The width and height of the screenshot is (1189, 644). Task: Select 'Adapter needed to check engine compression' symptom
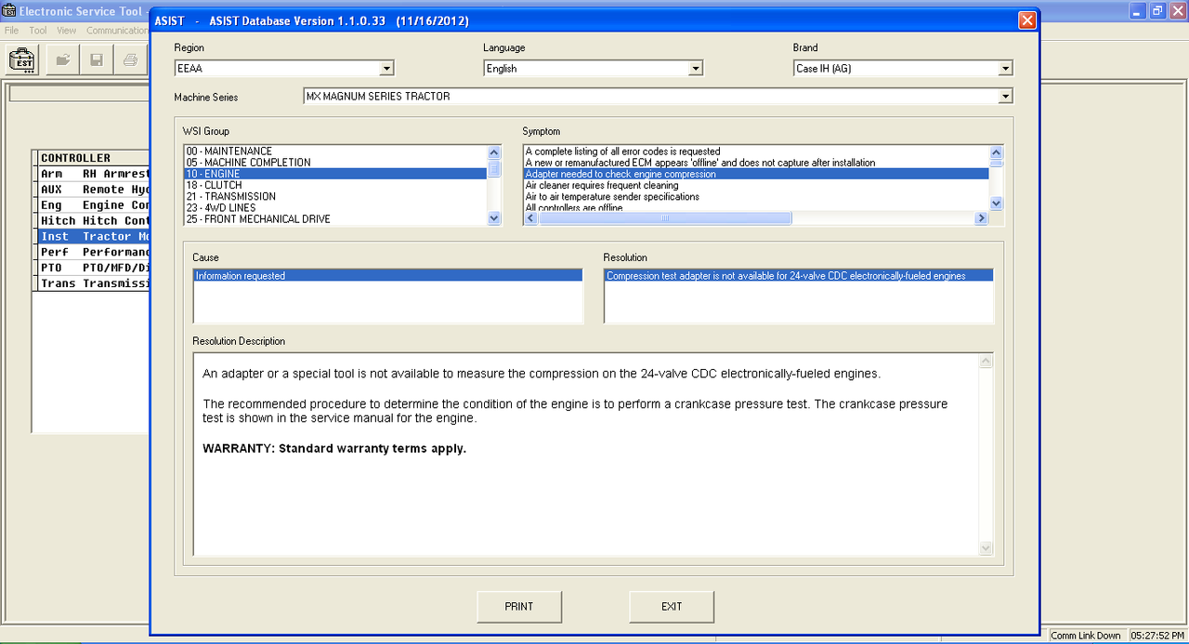[756, 174]
